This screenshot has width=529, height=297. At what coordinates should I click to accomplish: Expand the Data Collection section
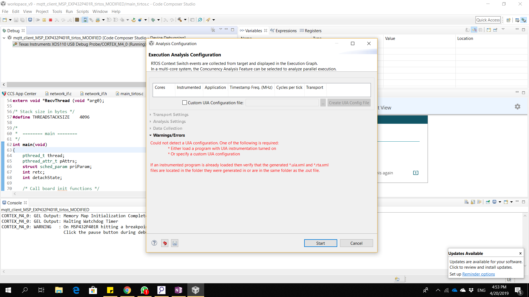pyautogui.click(x=168, y=128)
